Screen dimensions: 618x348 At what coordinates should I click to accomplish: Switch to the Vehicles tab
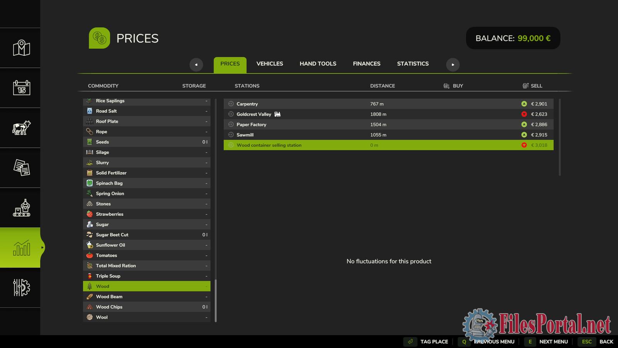[270, 64]
